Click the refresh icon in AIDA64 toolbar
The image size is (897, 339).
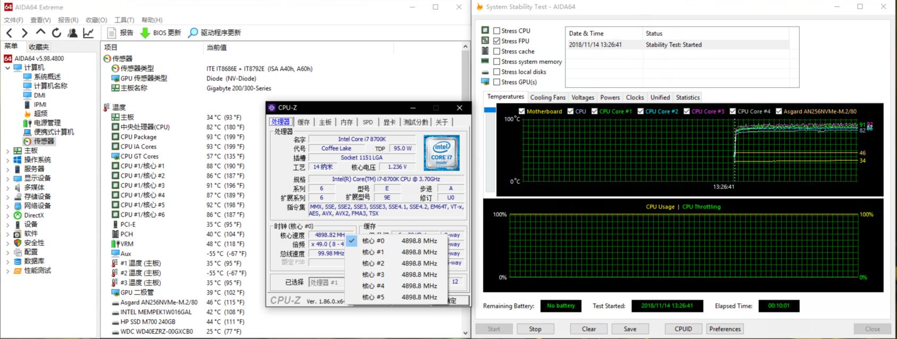pyautogui.click(x=56, y=33)
